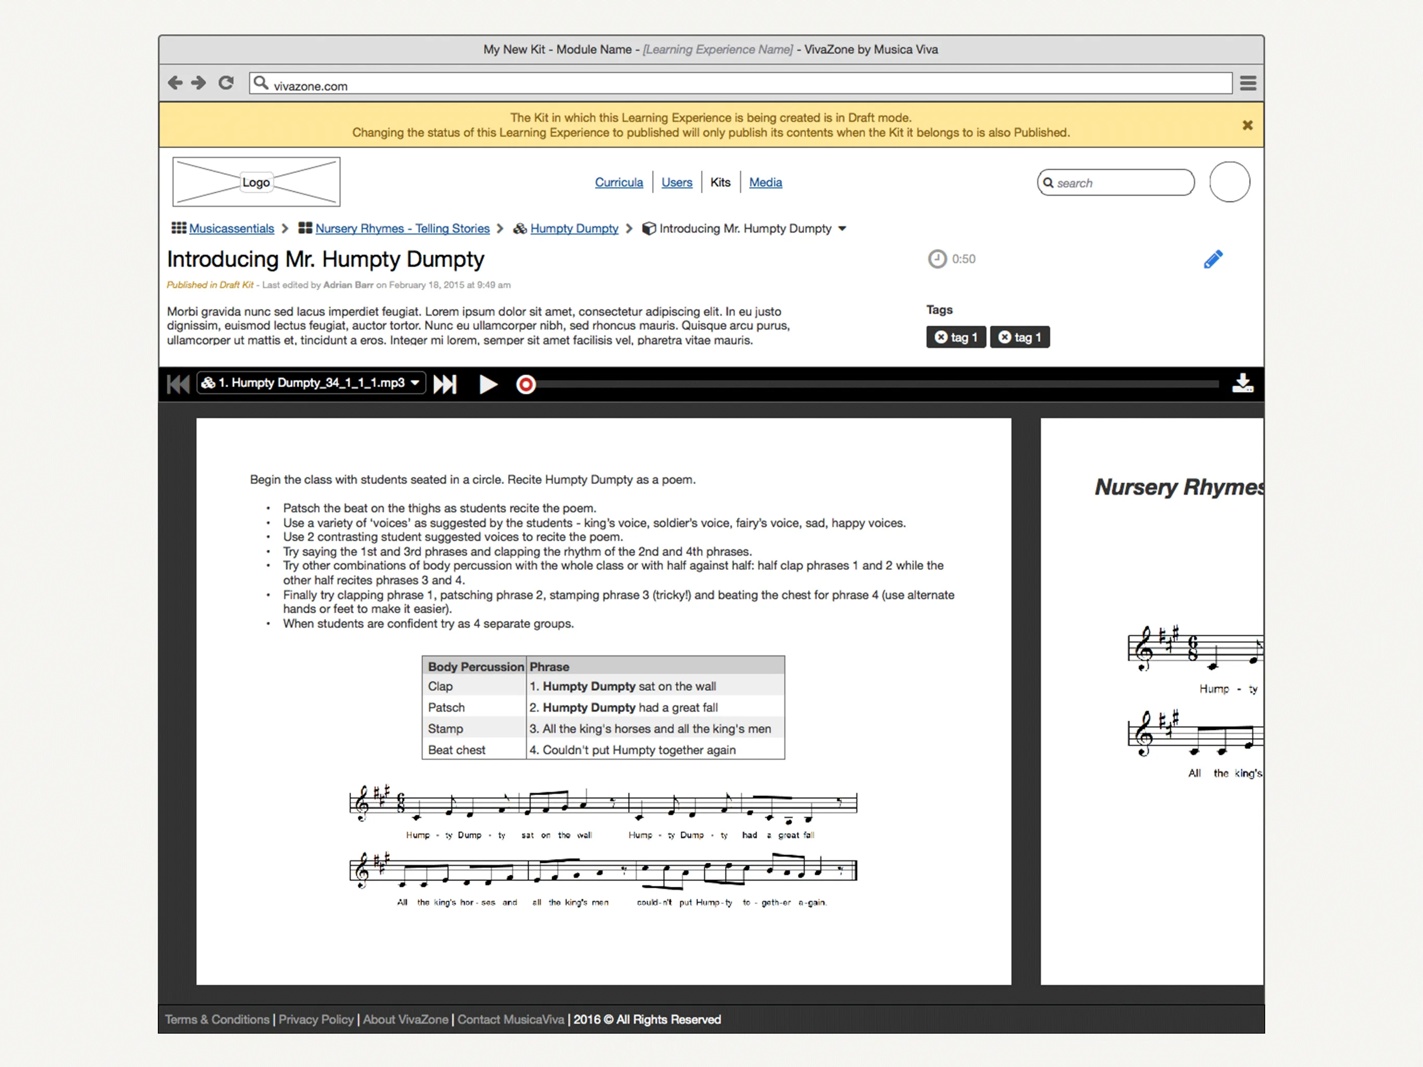Remove the second tag 1 chip

coord(1004,337)
